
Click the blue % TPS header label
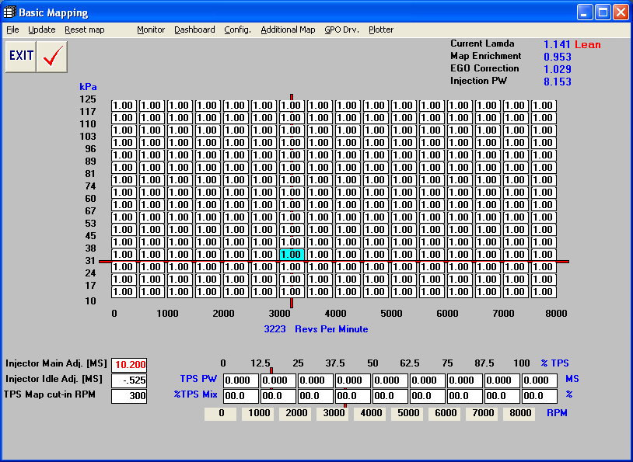(554, 363)
